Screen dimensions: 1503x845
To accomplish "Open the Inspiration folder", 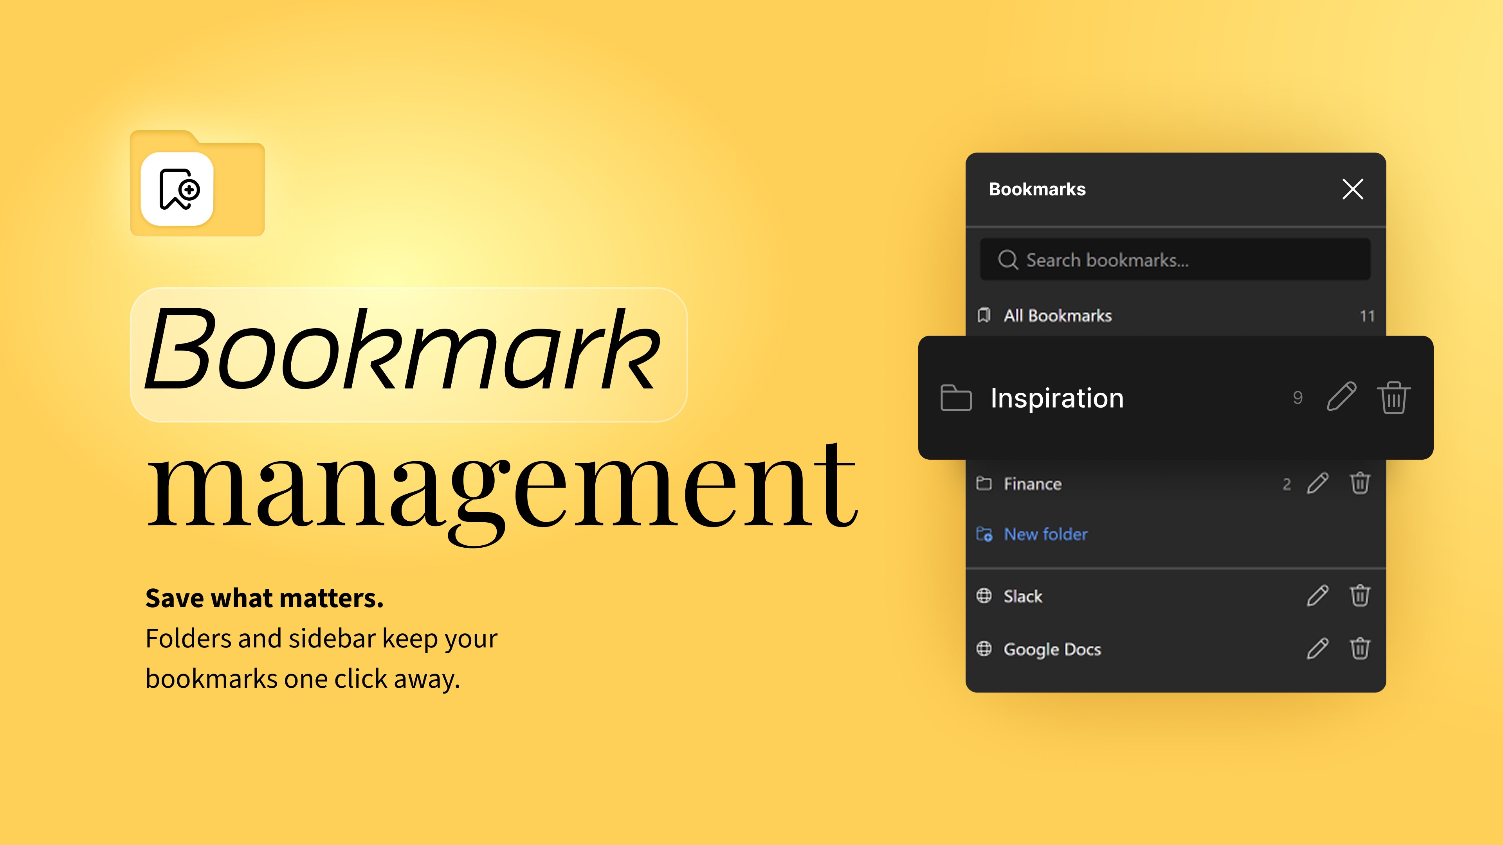I will click(1175, 398).
